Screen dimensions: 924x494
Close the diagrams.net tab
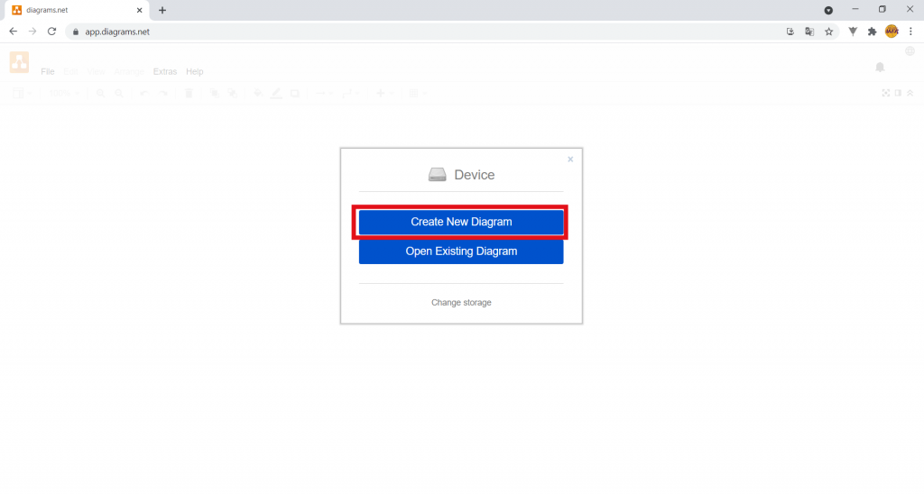pyautogui.click(x=140, y=10)
